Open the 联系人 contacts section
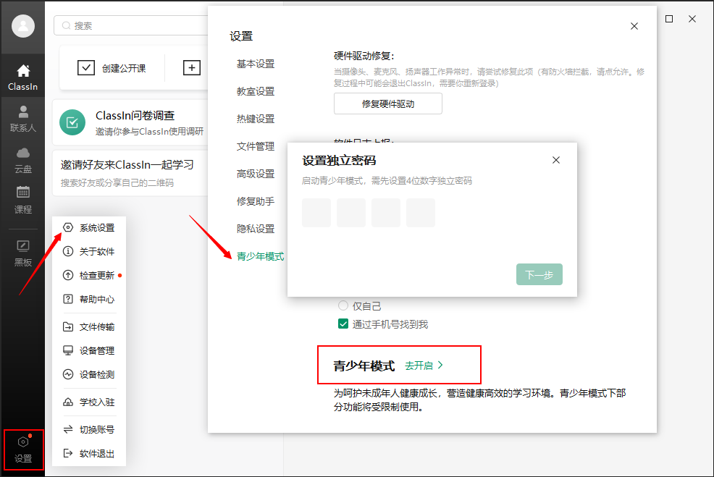Screen dimensions: 714x477 point(22,118)
